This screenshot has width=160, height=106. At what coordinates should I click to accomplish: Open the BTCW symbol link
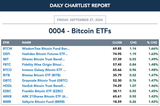tap(7, 49)
